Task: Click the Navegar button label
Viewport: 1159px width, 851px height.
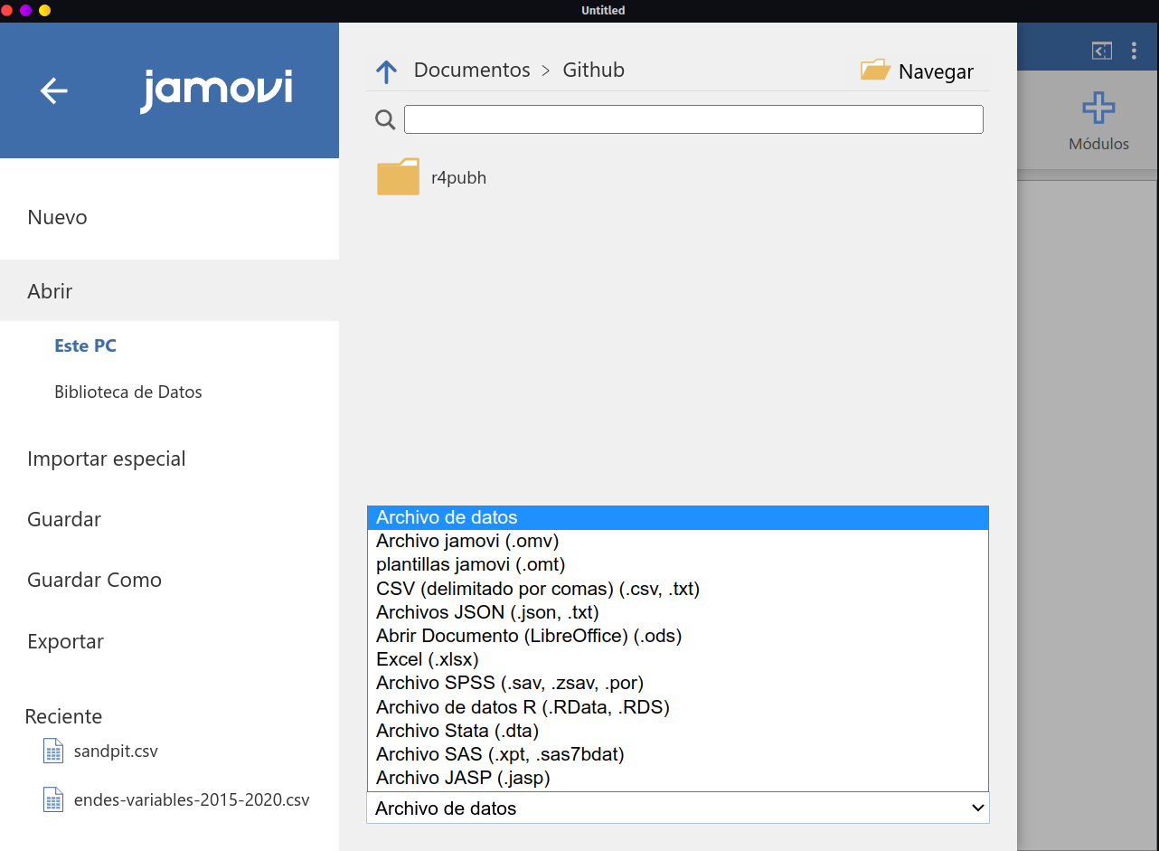Action: click(936, 71)
